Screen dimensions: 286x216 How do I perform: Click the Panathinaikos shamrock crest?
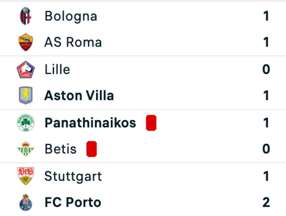[25, 123]
